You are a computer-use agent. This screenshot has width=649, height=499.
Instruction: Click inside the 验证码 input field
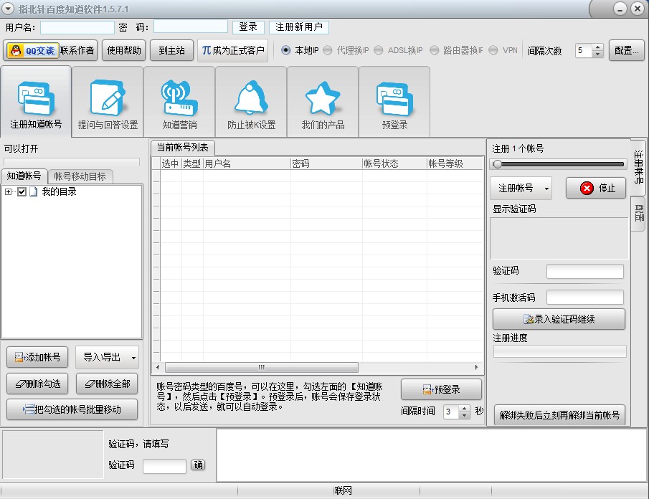587,271
